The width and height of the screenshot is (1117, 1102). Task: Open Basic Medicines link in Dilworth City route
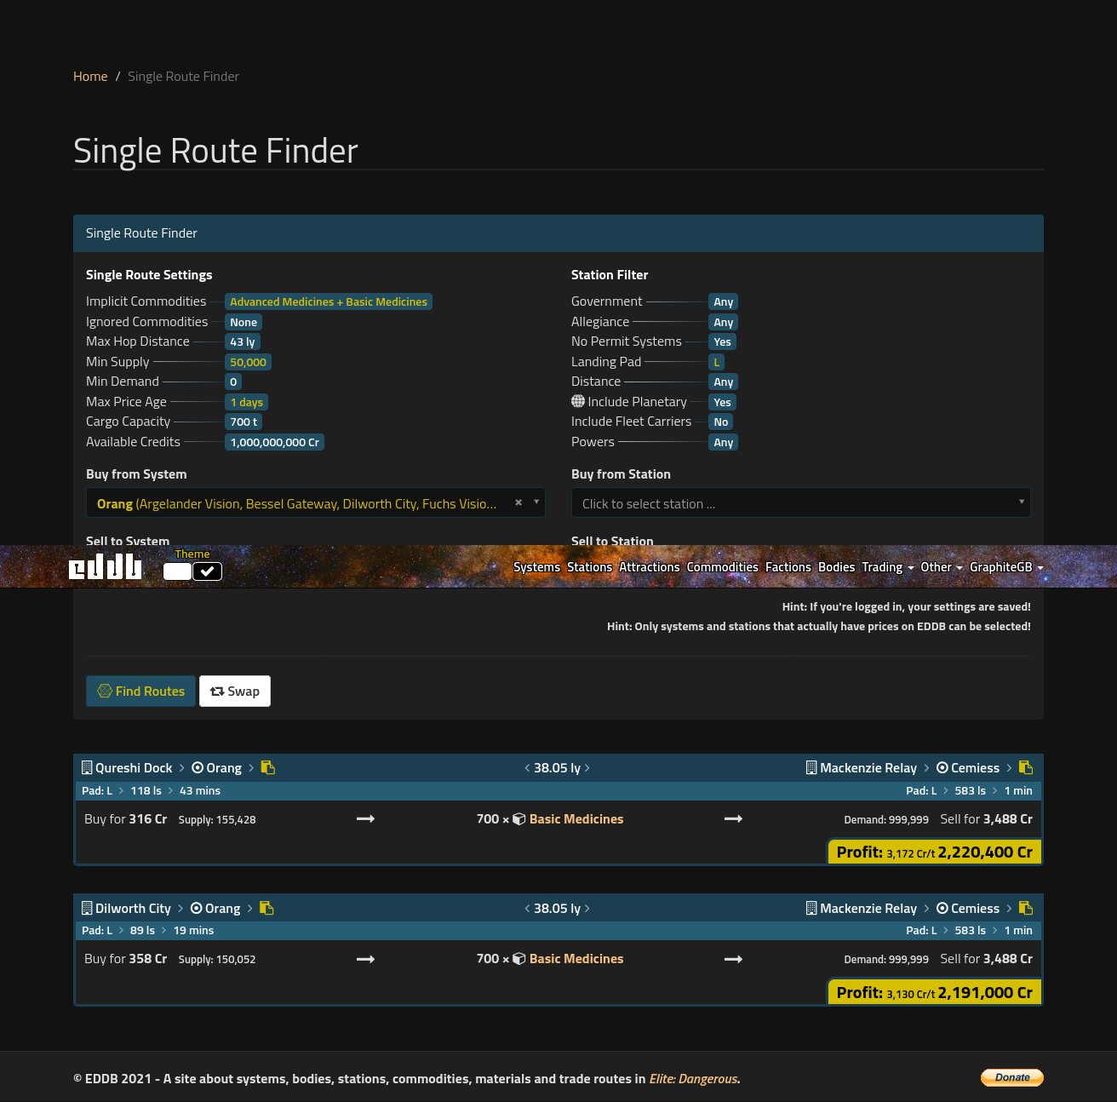tap(576, 959)
